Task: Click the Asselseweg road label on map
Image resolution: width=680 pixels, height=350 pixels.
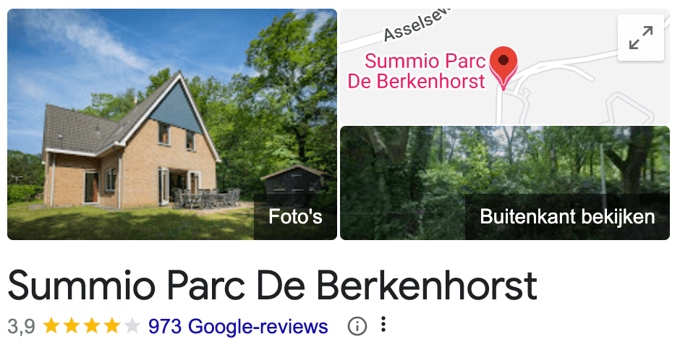Action: [417, 25]
